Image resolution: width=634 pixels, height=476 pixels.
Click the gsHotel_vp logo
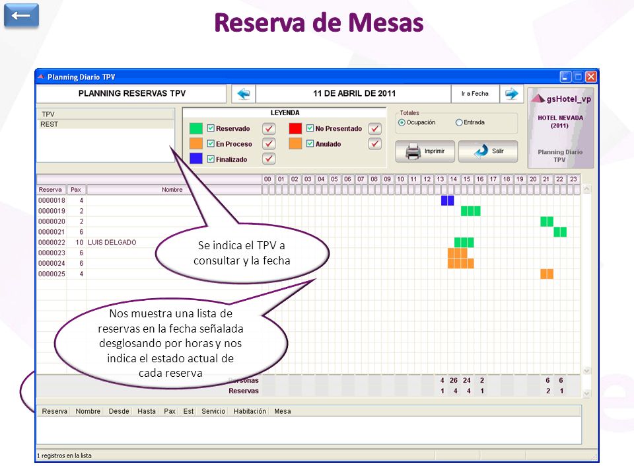561,99
